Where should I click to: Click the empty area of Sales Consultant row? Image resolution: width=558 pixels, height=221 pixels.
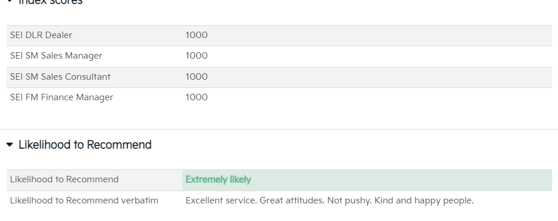(x=377, y=77)
